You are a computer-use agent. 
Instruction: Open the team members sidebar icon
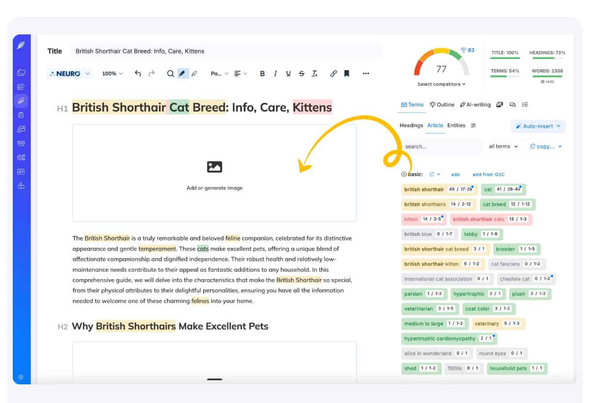coord(21,144)
